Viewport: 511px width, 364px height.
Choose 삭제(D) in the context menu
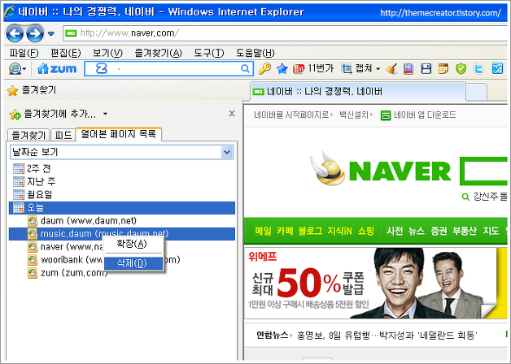133,263
